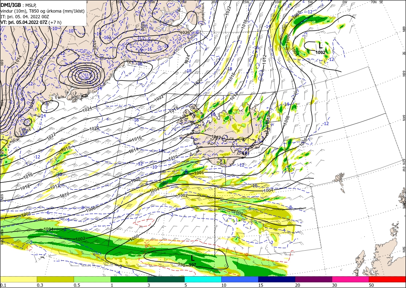Click the '15W' longitude label at top
This screenshot has height=288, width=406.
[x=246, y=2]
